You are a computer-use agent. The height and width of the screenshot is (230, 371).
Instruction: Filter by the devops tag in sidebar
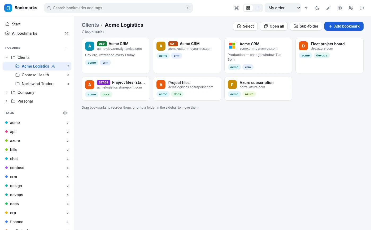(x=37, y=195)
